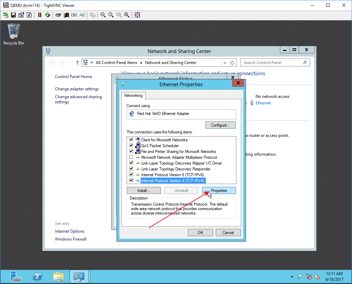Click the Save connection icon in TightVNC toolbar
352x284 pixels.
point(13,15)
